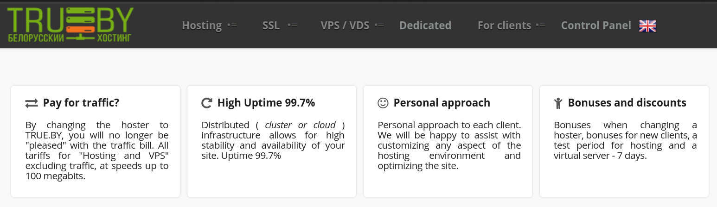717x207 pixels.
Task: Click the Pay for traffic? heading
Action: point(81,103)
